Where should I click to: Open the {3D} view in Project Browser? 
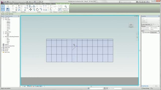[8, 35]
